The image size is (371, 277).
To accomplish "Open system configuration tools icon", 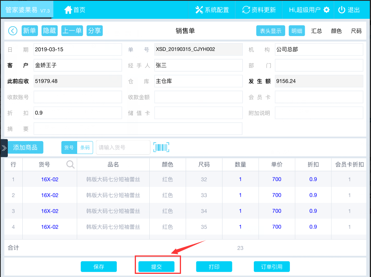I will pos(199,10).
